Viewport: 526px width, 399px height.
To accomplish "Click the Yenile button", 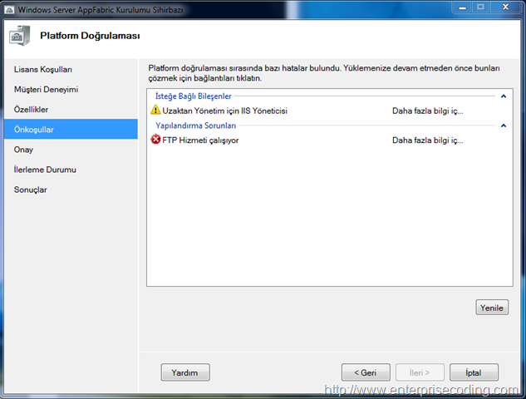I will coord(492,308).
